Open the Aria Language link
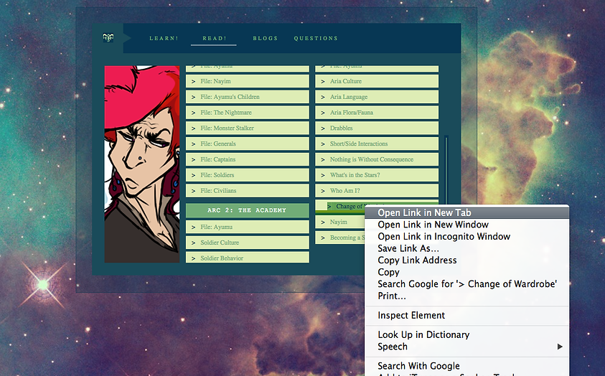Viewport: 605px width, 376px height. tap(377, 97)
